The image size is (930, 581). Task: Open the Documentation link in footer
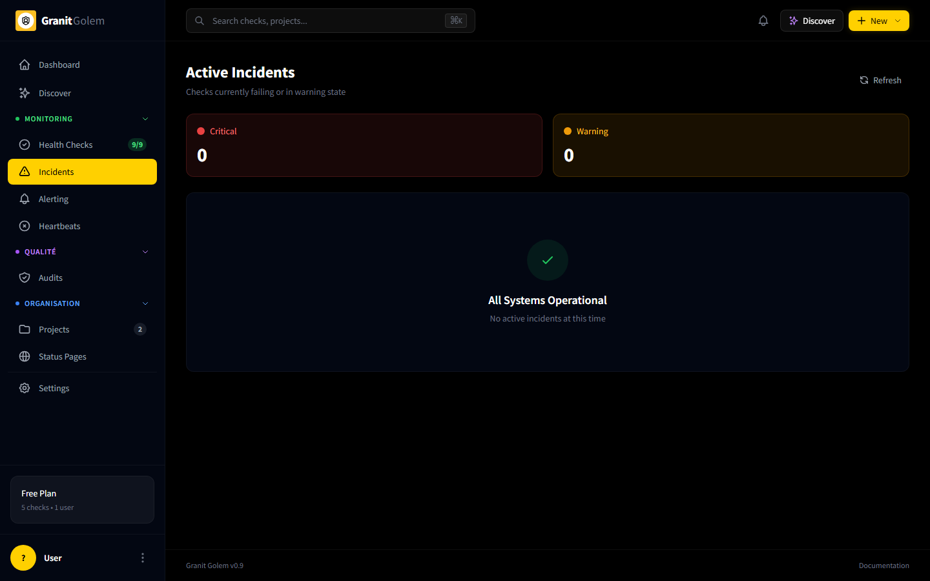[883, 566]
